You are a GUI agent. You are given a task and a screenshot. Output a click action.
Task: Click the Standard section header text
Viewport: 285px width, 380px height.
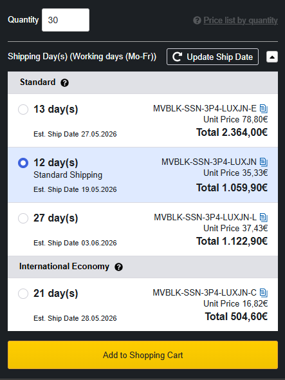pyautogui.click(x=37, y=82)
